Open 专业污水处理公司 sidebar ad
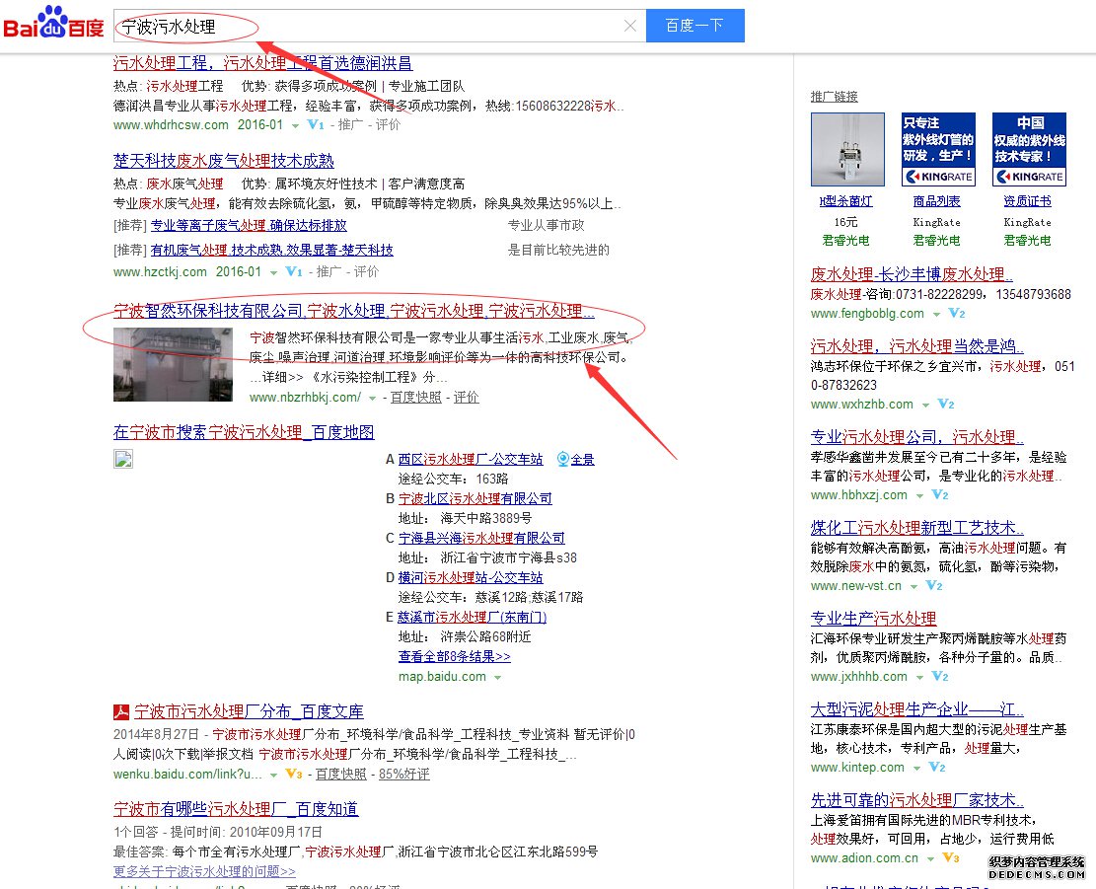Viewport: 1096px width, 889px height. [x=917, y=437]
